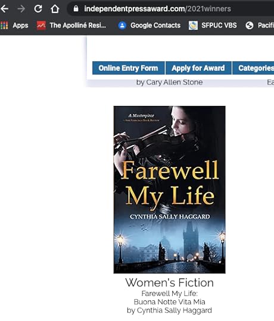Reload the page with the refresh icon
Viewport: 274px width, 321px height.
click(x=38, y=9)
